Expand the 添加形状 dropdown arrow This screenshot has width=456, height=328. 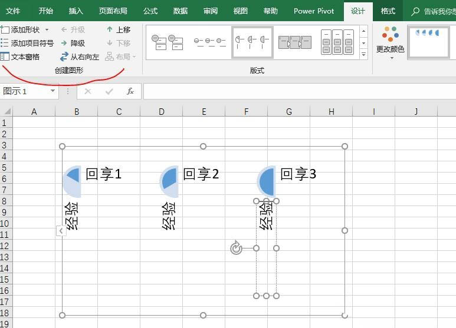pos(47,29)
